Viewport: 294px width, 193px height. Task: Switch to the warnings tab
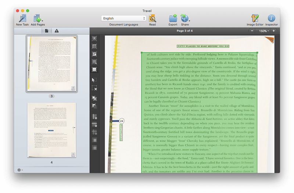[57, 31]
